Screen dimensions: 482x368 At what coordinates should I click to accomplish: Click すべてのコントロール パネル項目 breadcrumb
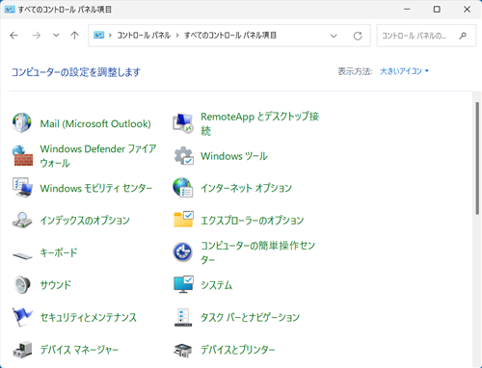point(230,36)
